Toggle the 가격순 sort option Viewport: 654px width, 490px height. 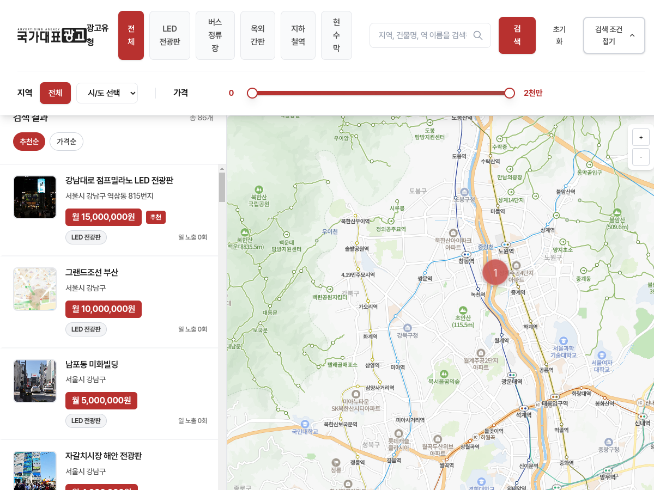tap(66, 142)
